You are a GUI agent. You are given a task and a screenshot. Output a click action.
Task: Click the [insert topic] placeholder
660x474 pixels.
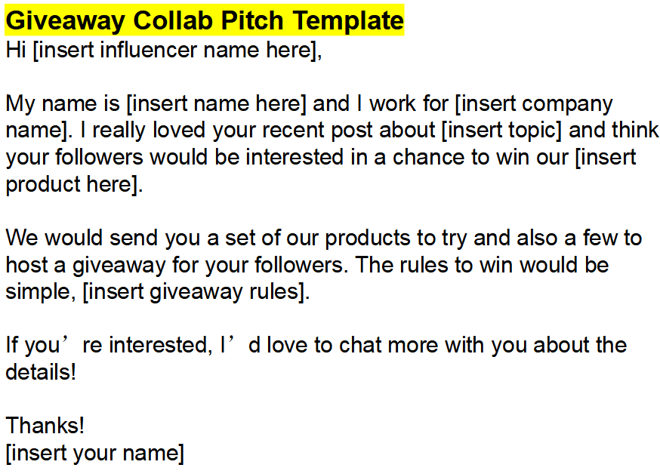click(502, 131)
